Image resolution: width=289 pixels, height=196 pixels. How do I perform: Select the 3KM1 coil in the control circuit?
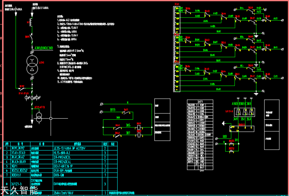point(139,127)
